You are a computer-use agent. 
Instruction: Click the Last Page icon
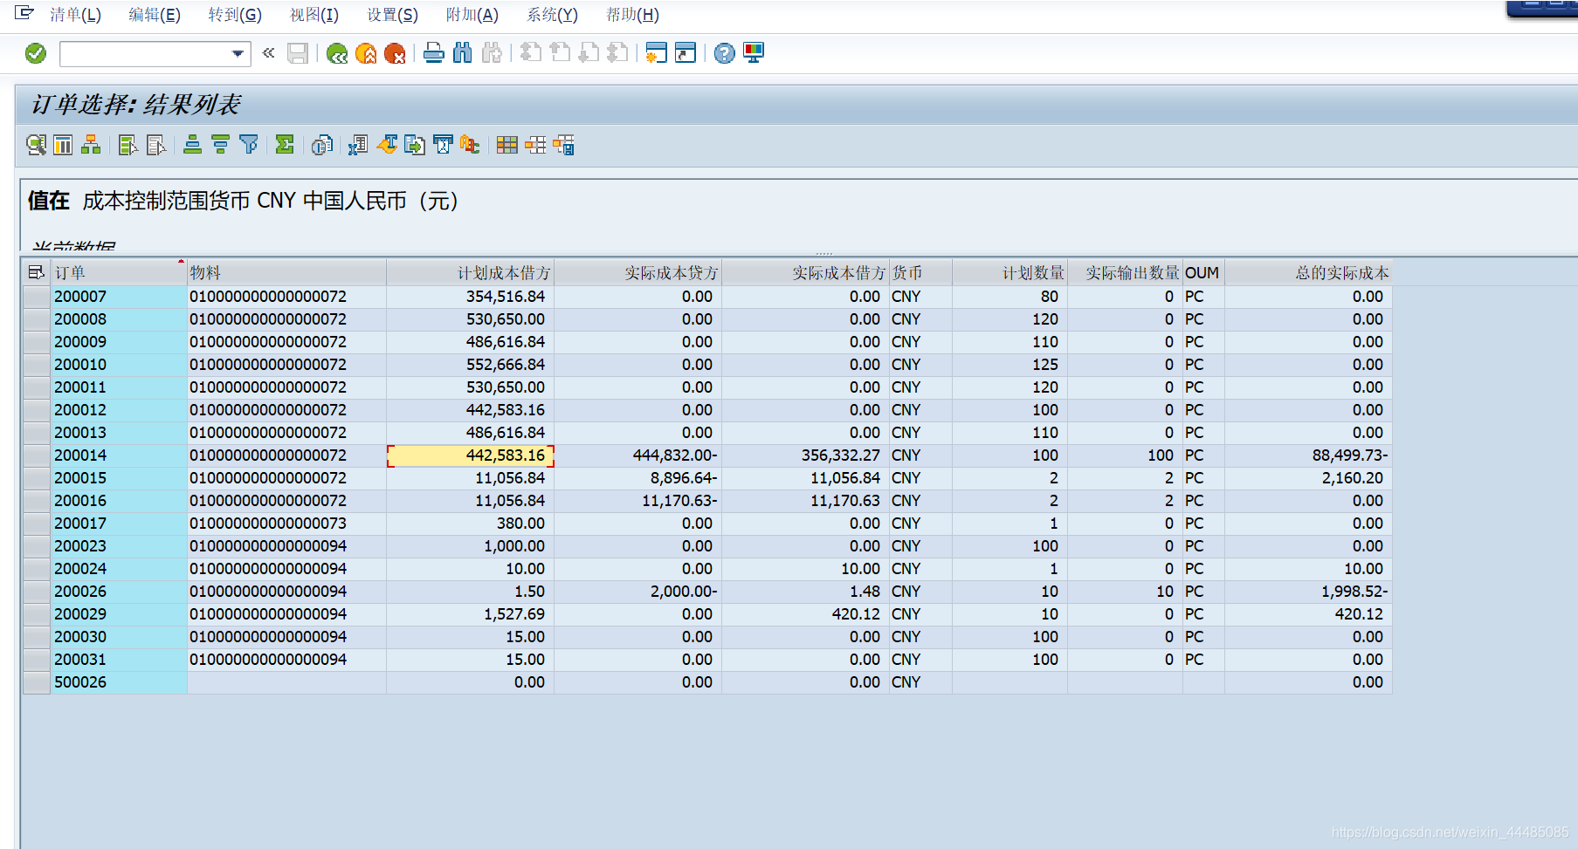[617, 53]
